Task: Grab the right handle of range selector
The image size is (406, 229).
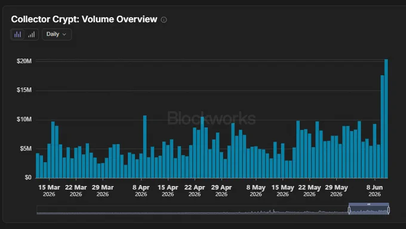Action: (389, 210)
